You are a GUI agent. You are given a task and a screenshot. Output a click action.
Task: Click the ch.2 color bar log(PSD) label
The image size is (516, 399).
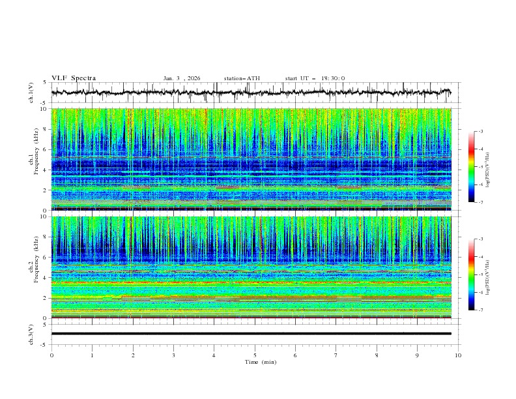(x=488, y=277)
